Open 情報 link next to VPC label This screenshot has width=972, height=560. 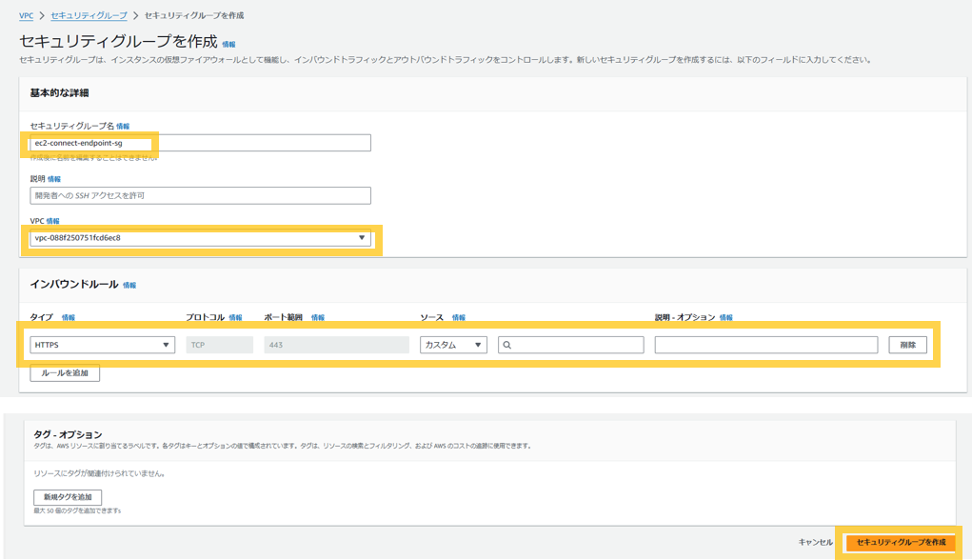click(x=52, y=221)
